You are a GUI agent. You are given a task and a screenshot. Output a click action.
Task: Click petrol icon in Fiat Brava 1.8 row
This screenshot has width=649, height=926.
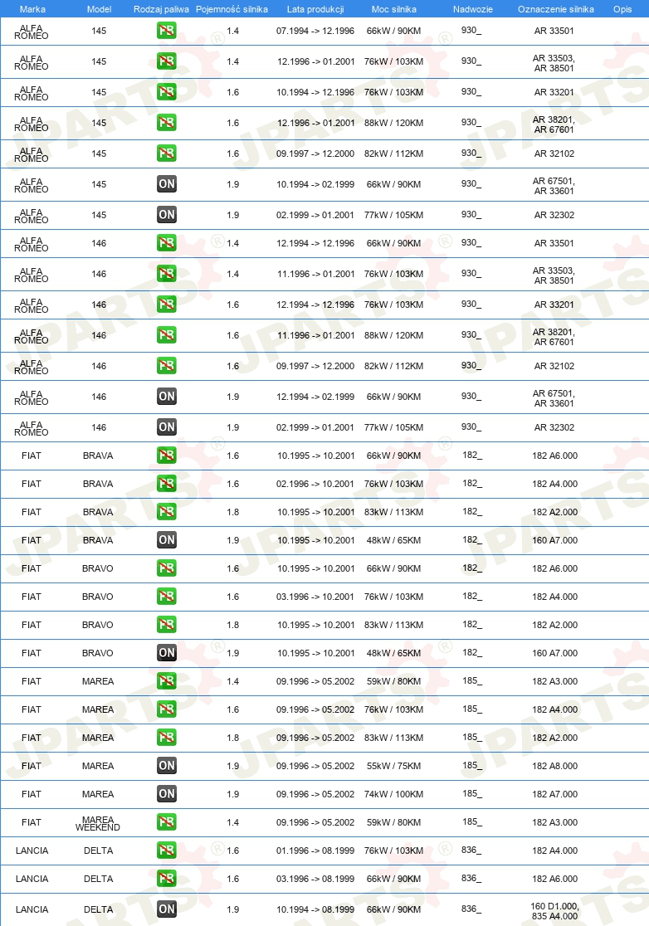click(167, 512)
